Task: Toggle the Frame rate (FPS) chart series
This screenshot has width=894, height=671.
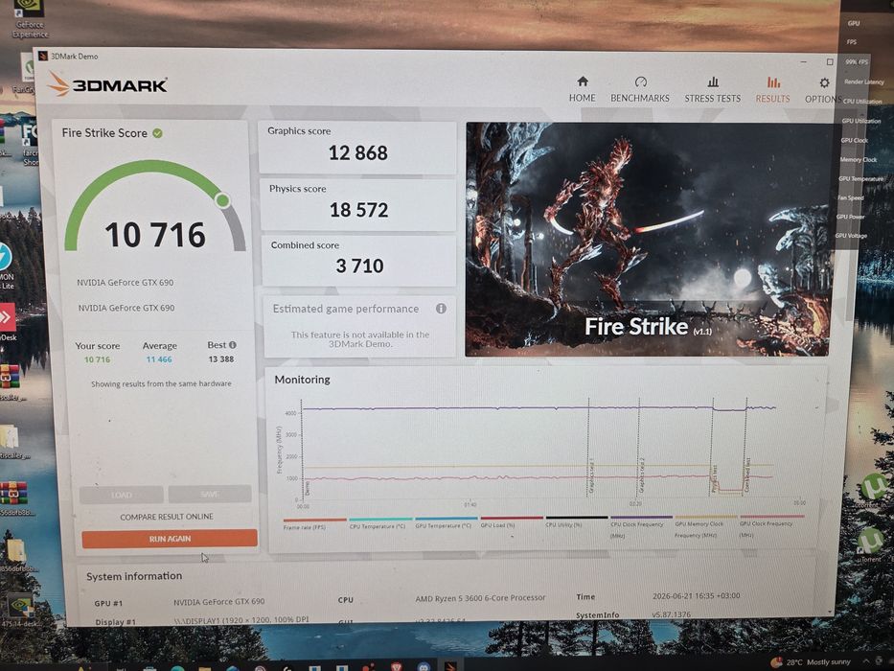Action: pos(314,523)
